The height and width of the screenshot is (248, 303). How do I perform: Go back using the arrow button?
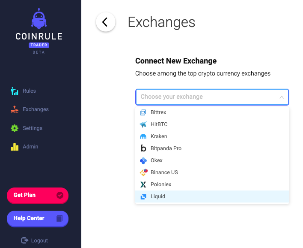point(106,22)
